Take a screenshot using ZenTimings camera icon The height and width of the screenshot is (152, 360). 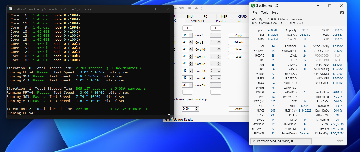click(x=342, y=13)
